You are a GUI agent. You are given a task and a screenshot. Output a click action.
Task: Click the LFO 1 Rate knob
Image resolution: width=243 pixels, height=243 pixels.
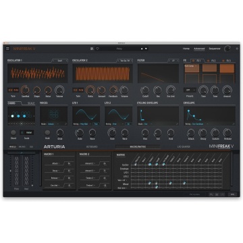coord(80,133)
